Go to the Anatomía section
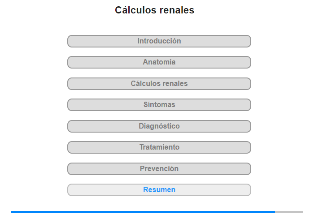 (x=159, y=62)
